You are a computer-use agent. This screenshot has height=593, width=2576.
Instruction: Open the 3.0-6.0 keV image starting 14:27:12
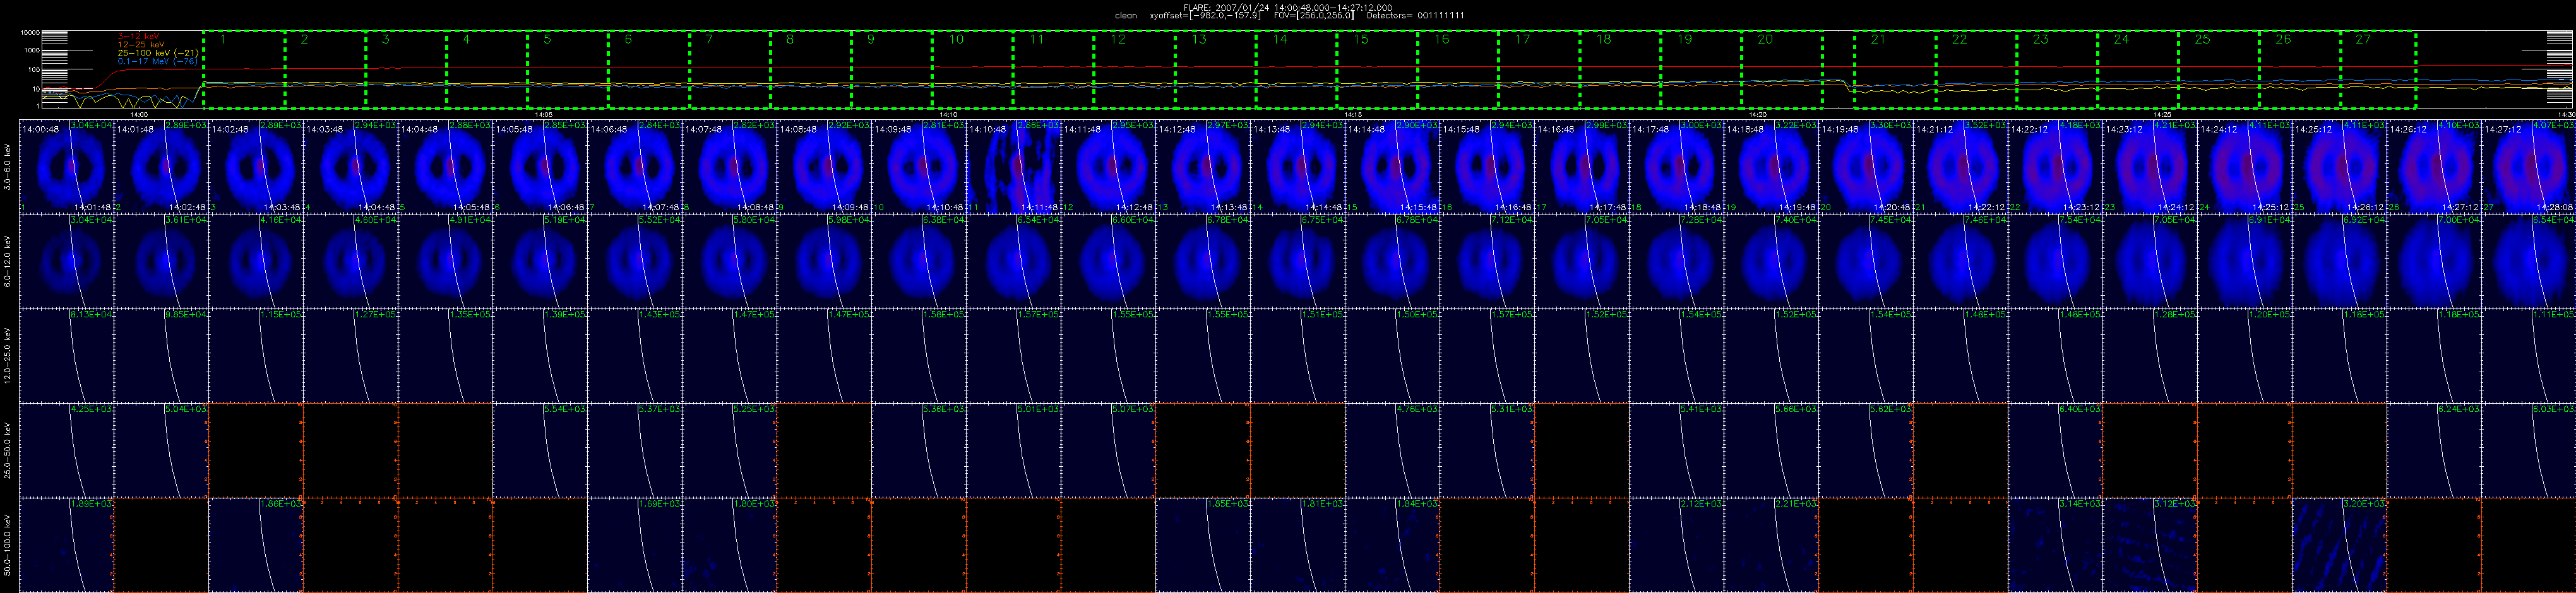click(x=2528, y=167)
